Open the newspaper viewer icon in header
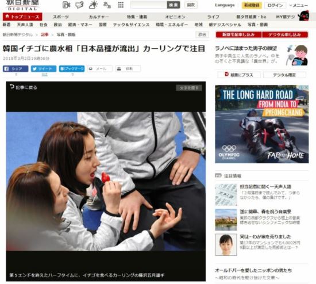Image resolution: width=316 pixels, height=284 pixels. click(x=66, y=5)
